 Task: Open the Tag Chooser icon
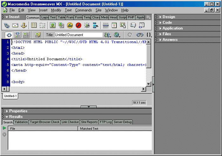(141, 25)
